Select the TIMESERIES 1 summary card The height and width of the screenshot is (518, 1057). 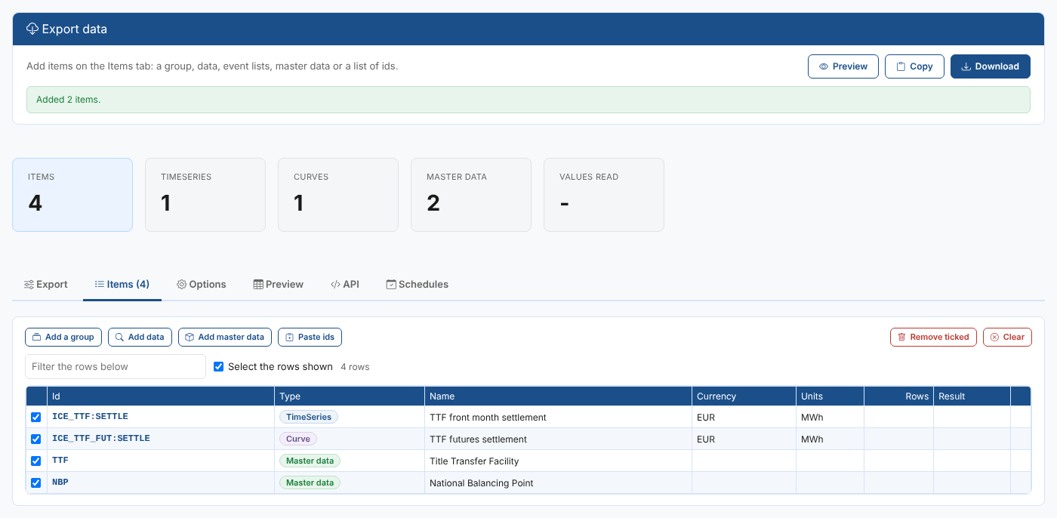pos(205,194)
